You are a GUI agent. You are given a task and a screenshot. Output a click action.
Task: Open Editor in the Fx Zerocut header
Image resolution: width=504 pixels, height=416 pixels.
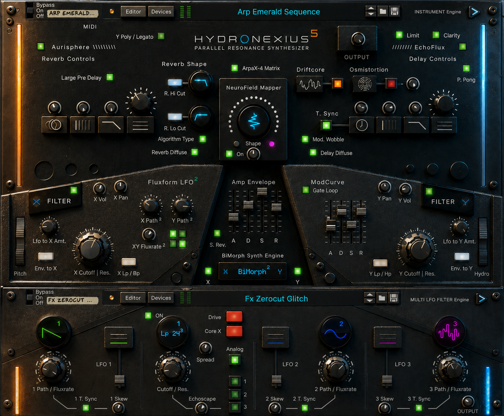[x=133, y=298]
